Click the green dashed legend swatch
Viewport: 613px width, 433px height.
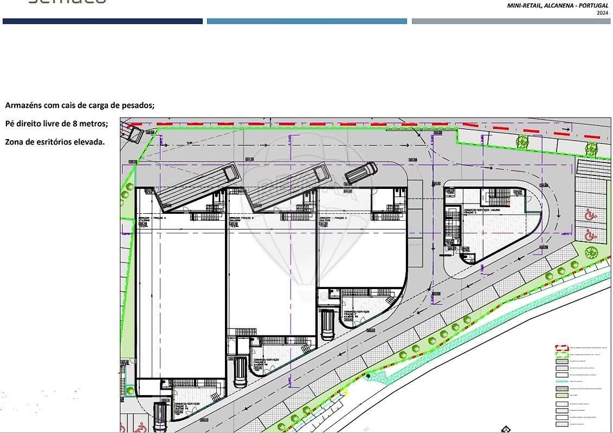tap(562, 354)
